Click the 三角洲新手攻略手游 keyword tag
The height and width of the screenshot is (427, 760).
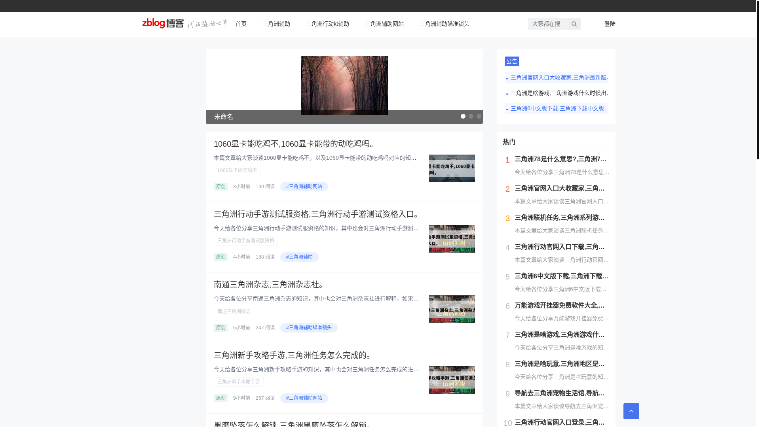click(239, 382)
